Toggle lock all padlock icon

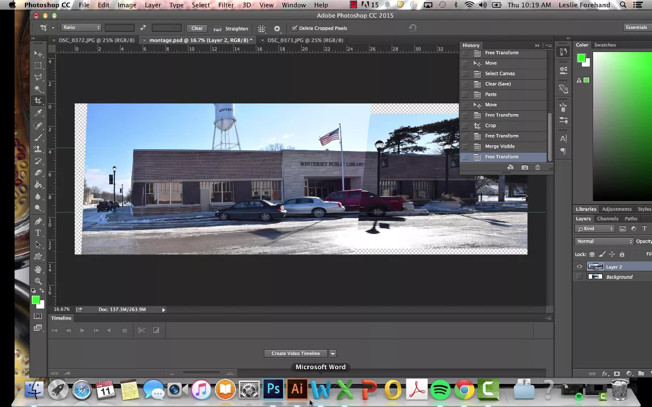coord(621,254)
